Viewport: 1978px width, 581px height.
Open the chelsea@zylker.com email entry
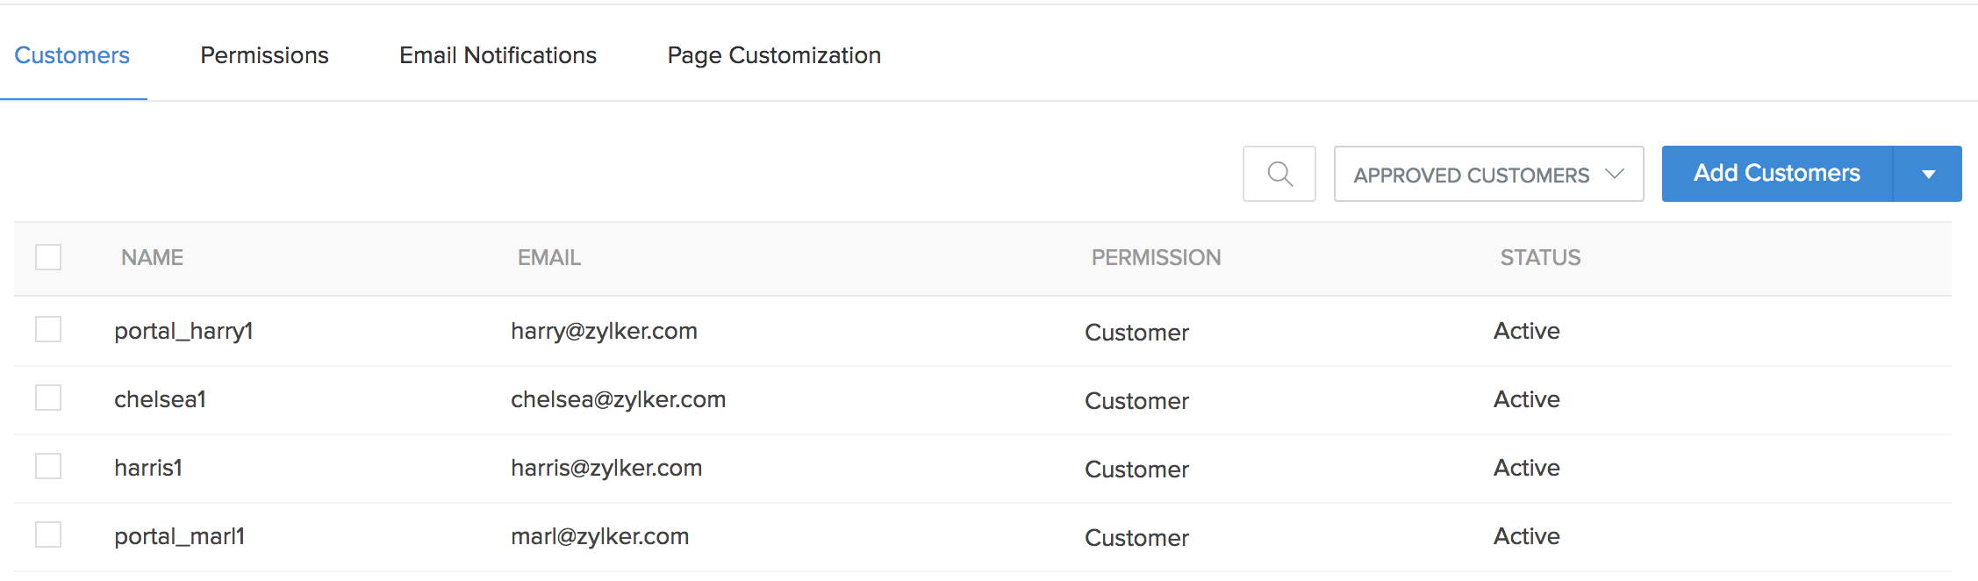(618, 399)
